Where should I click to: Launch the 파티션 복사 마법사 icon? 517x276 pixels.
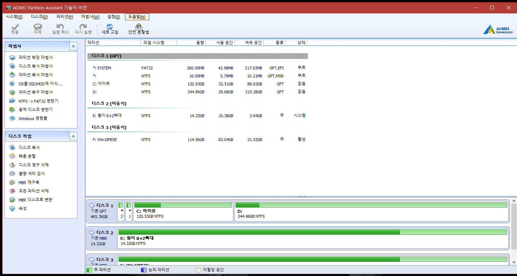pos(12,75)
